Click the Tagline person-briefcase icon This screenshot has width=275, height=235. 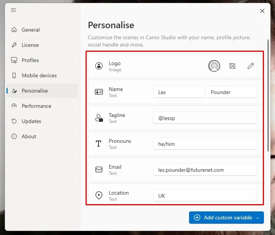(x=99, y=118)
